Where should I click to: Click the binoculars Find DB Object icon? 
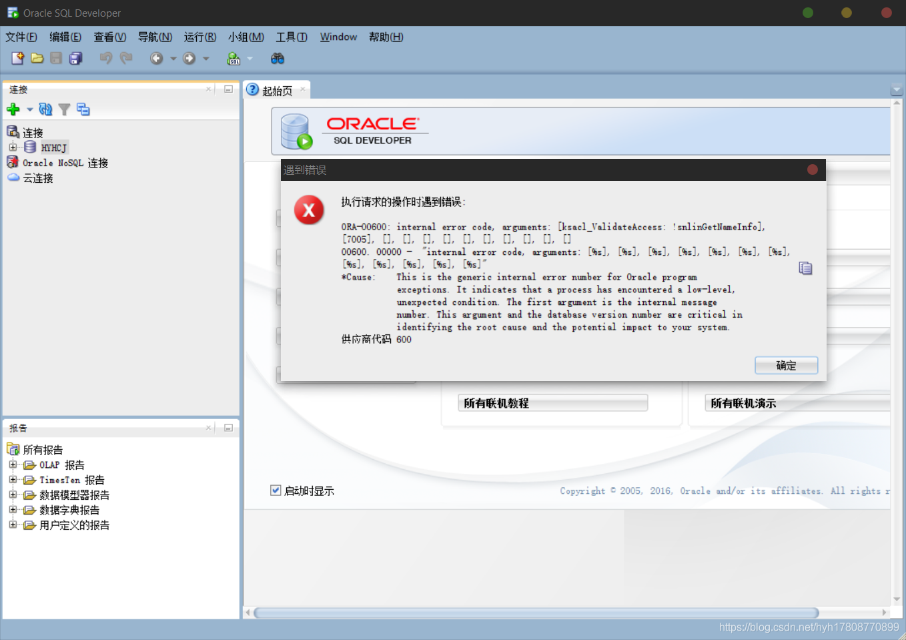click(278, 58)
